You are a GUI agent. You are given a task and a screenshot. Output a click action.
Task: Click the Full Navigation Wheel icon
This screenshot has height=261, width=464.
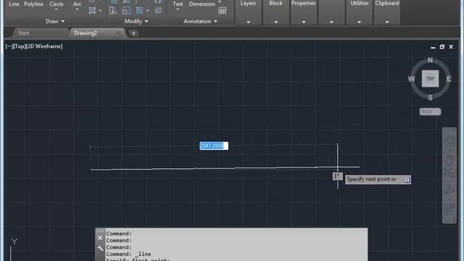449,141
